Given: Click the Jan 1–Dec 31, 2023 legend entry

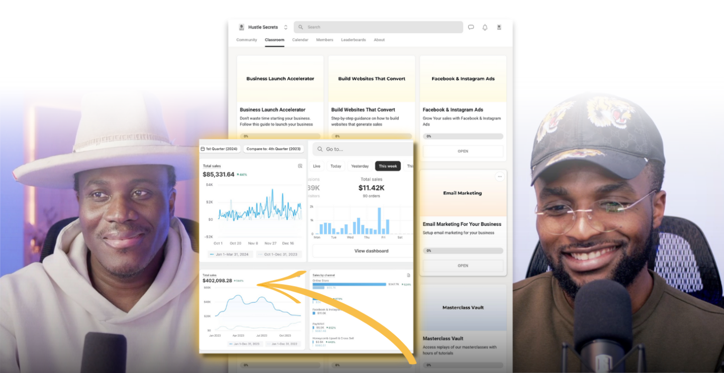Looking at the screenshot, I should click(x=245, y=344).
